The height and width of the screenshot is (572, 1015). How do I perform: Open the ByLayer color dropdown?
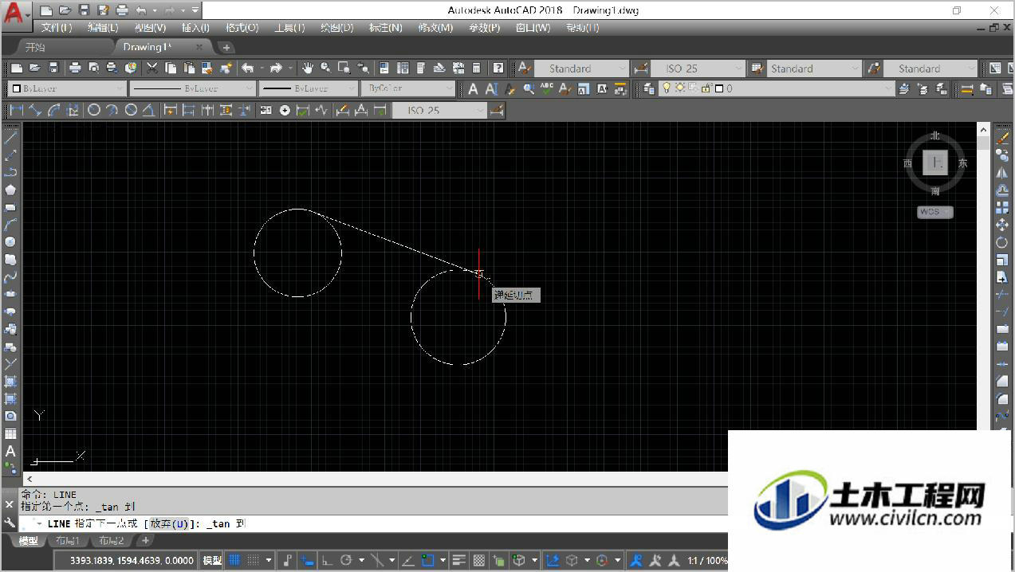(67, 88)
